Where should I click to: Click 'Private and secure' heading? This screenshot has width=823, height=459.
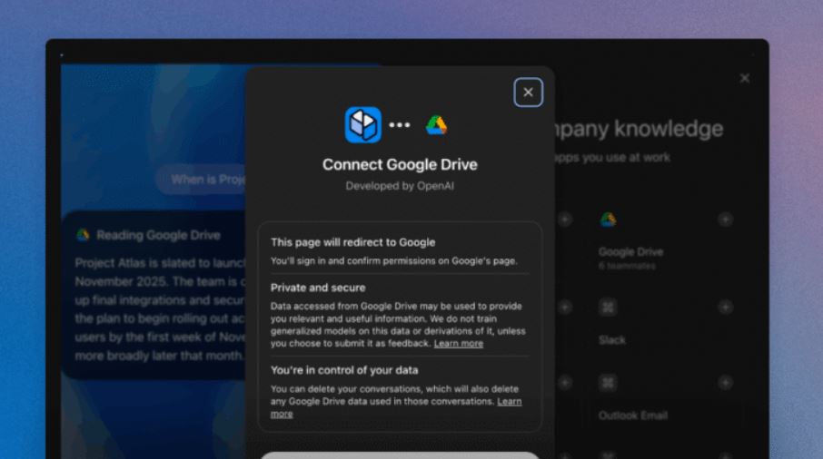[x=318, y=288]
